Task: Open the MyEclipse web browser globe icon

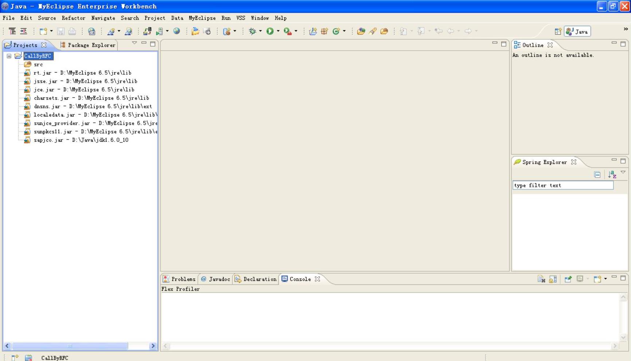Action: [177, 31]
